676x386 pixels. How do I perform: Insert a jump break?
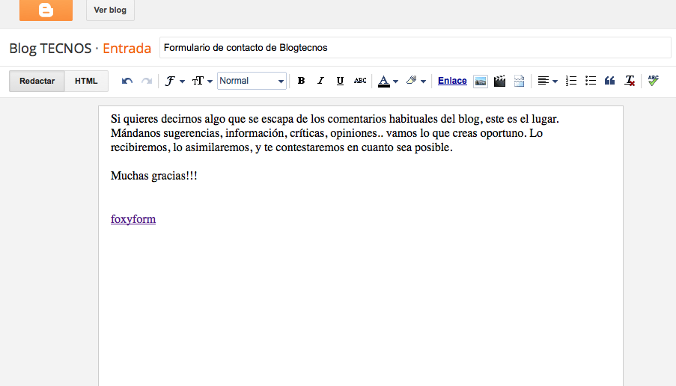click(x=519, y=81)
